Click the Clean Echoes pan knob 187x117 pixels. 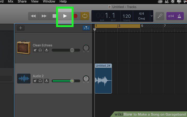pyautogui.click(x=86, y=48)
